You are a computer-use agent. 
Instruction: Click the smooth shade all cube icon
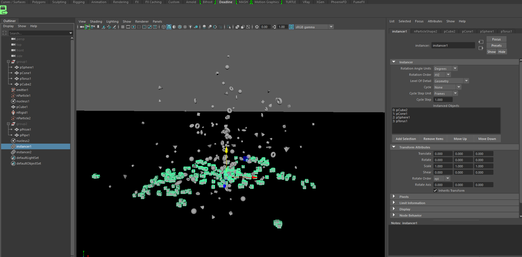tap(169, 27)
